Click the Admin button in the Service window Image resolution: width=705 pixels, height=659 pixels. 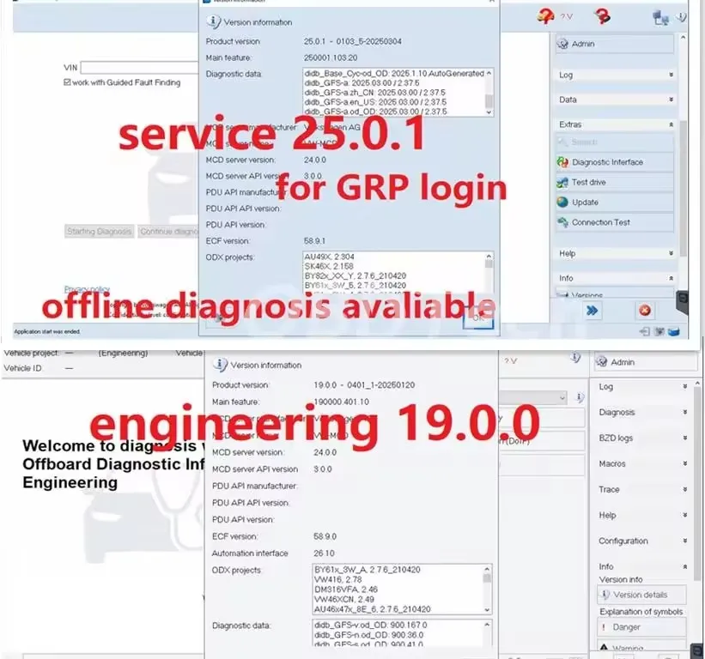tap(615, 44)
